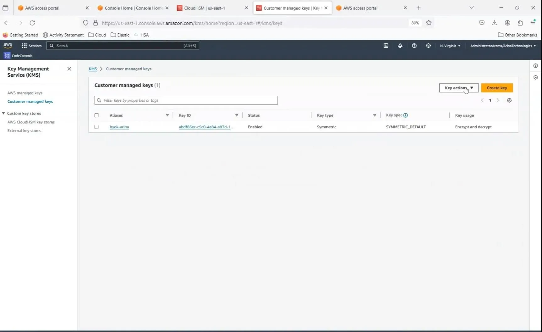Open the byok-arina key alias link

[x=119, y=127]
